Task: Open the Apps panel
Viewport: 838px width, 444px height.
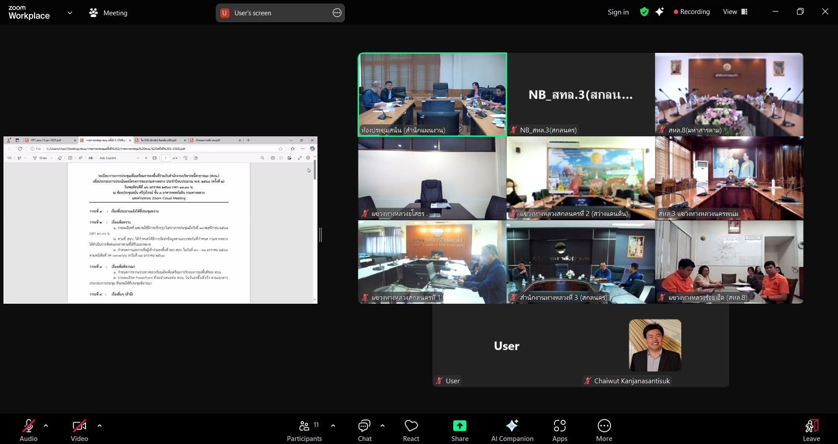Action: pyautogui.click(x=559, y=430)
